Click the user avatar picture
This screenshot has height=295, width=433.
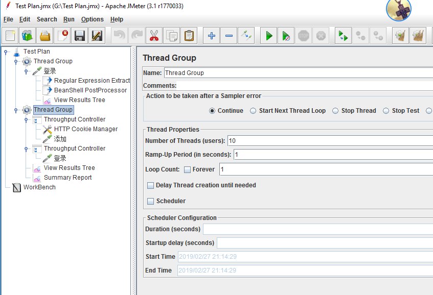[x=398, y=9]
